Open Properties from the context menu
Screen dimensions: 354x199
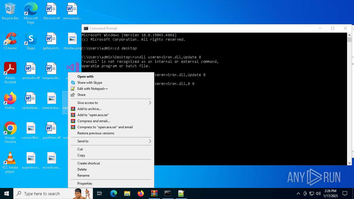111,184
